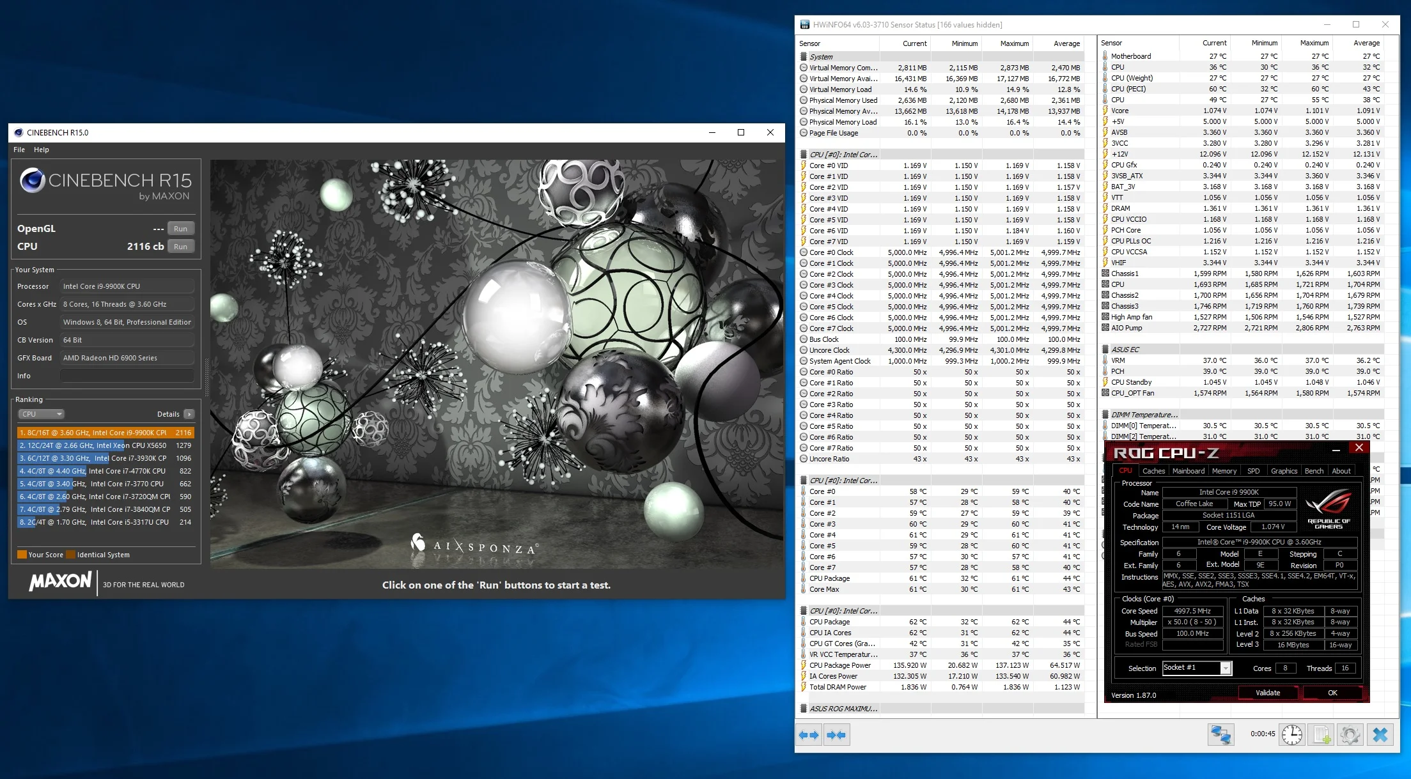Image resolution: width=1411 pixels, height=779 pixels.
Task: Run the CPU benchmark
Action: point(181,247)
